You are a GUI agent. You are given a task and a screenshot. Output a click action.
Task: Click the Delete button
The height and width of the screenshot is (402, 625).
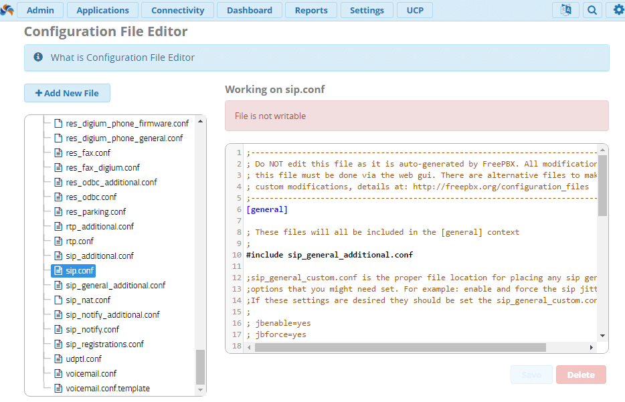[581, 375]
